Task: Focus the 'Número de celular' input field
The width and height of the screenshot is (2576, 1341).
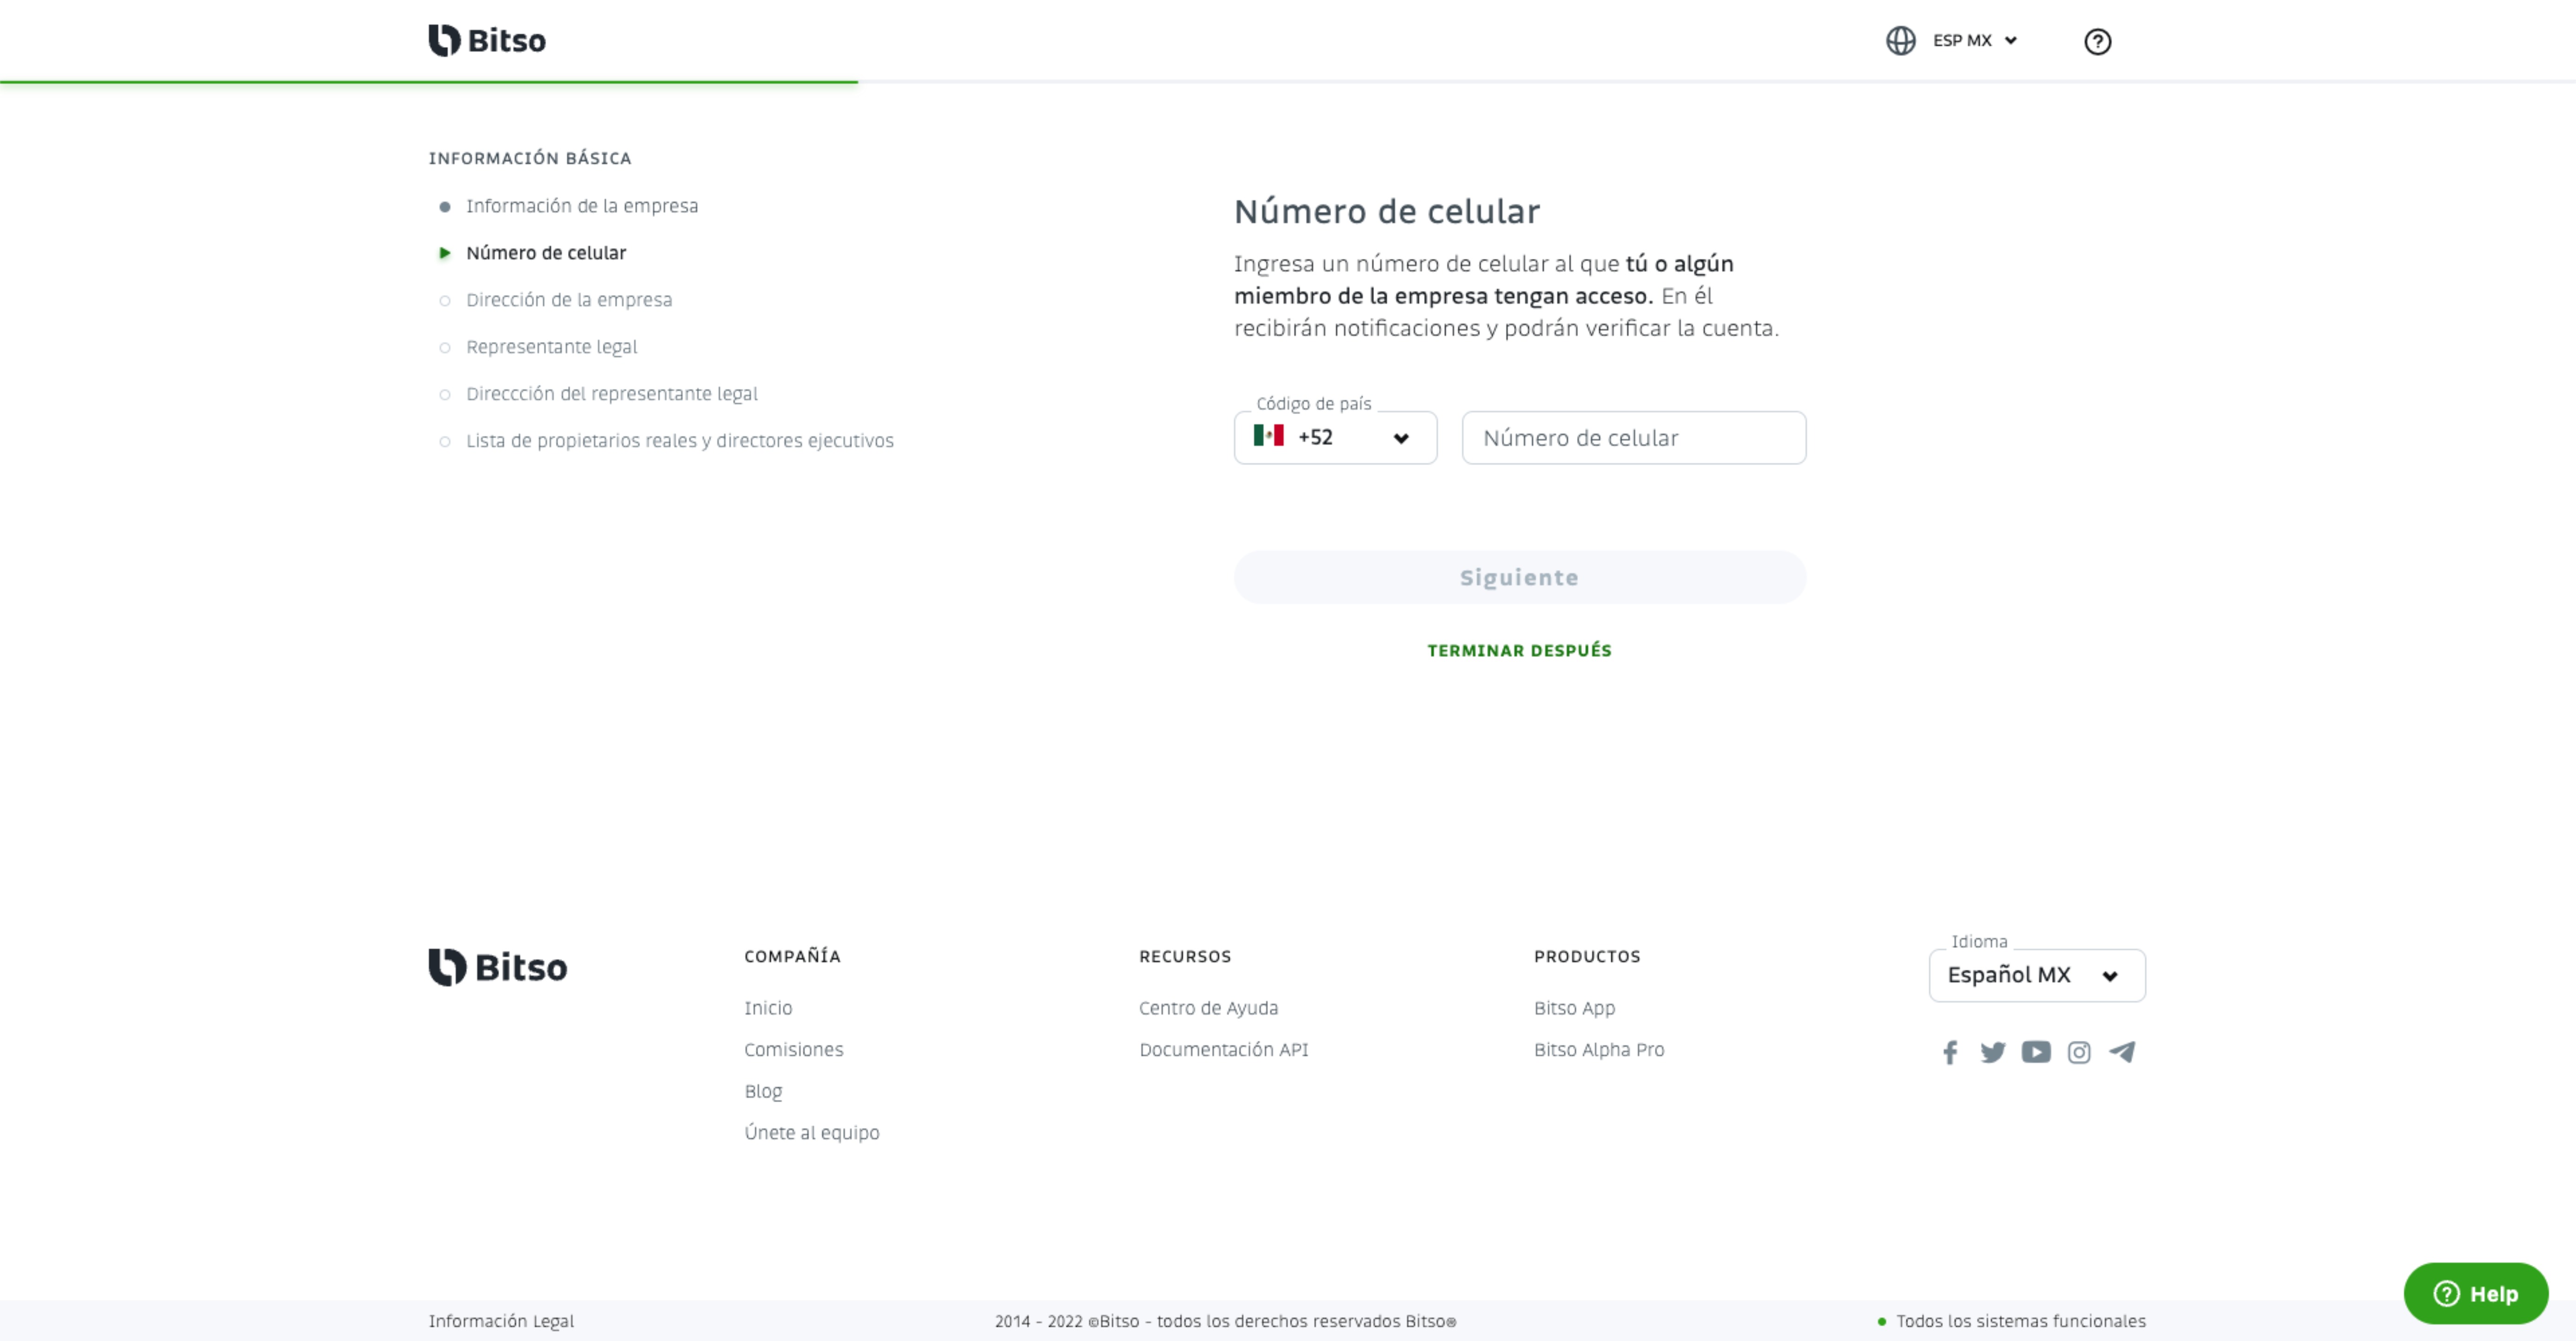Action: pos(1633,438)
